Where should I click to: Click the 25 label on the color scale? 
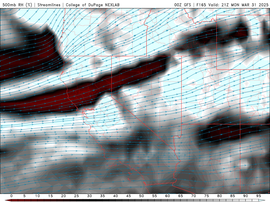click(77, 196)
